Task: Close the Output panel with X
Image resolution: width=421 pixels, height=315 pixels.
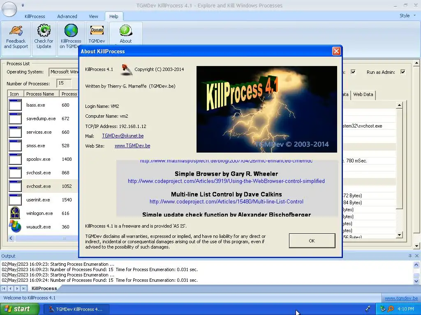Action: (417, 256)
